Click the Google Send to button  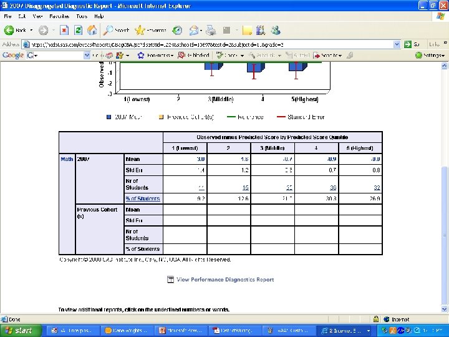(327, 56)
